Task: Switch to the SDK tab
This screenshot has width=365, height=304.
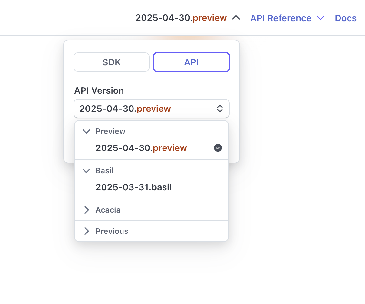Action: (x=112, y=62)
